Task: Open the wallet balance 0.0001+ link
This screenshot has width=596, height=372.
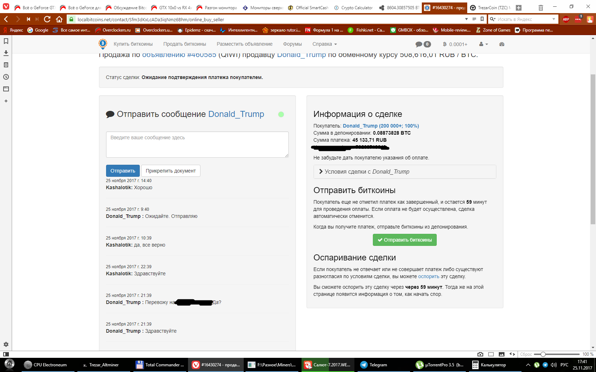Action: [455, 44]
